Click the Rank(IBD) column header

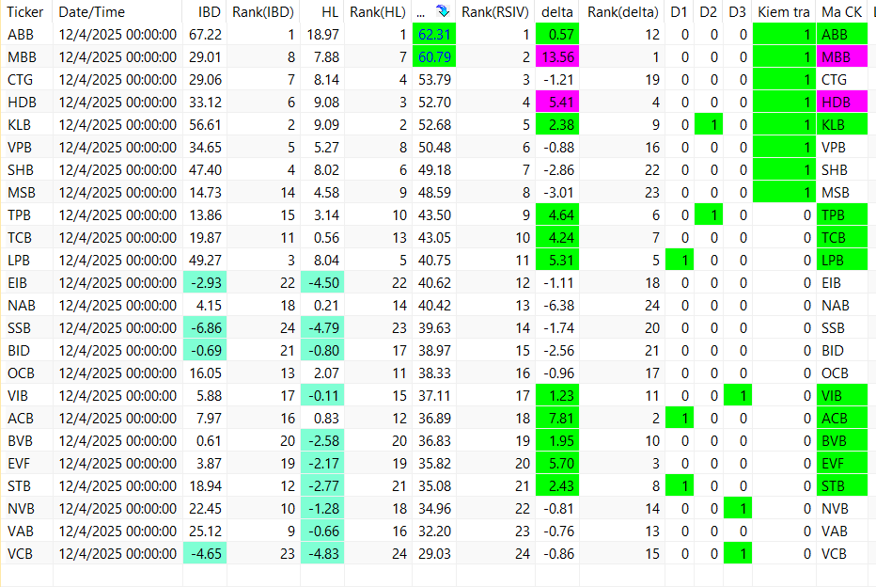262,11
